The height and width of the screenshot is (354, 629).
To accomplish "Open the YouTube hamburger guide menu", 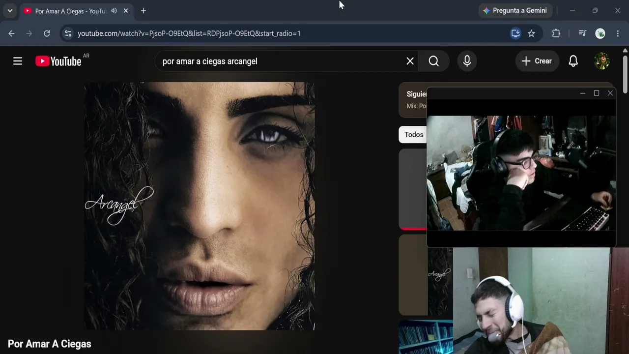I will pos(18,61).
